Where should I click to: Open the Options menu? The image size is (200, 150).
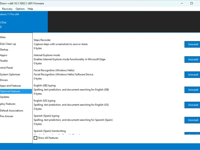(20, 9)
